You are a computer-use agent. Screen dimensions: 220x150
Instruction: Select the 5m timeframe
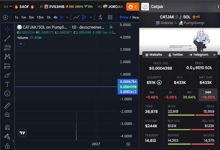tap(31, 17)
